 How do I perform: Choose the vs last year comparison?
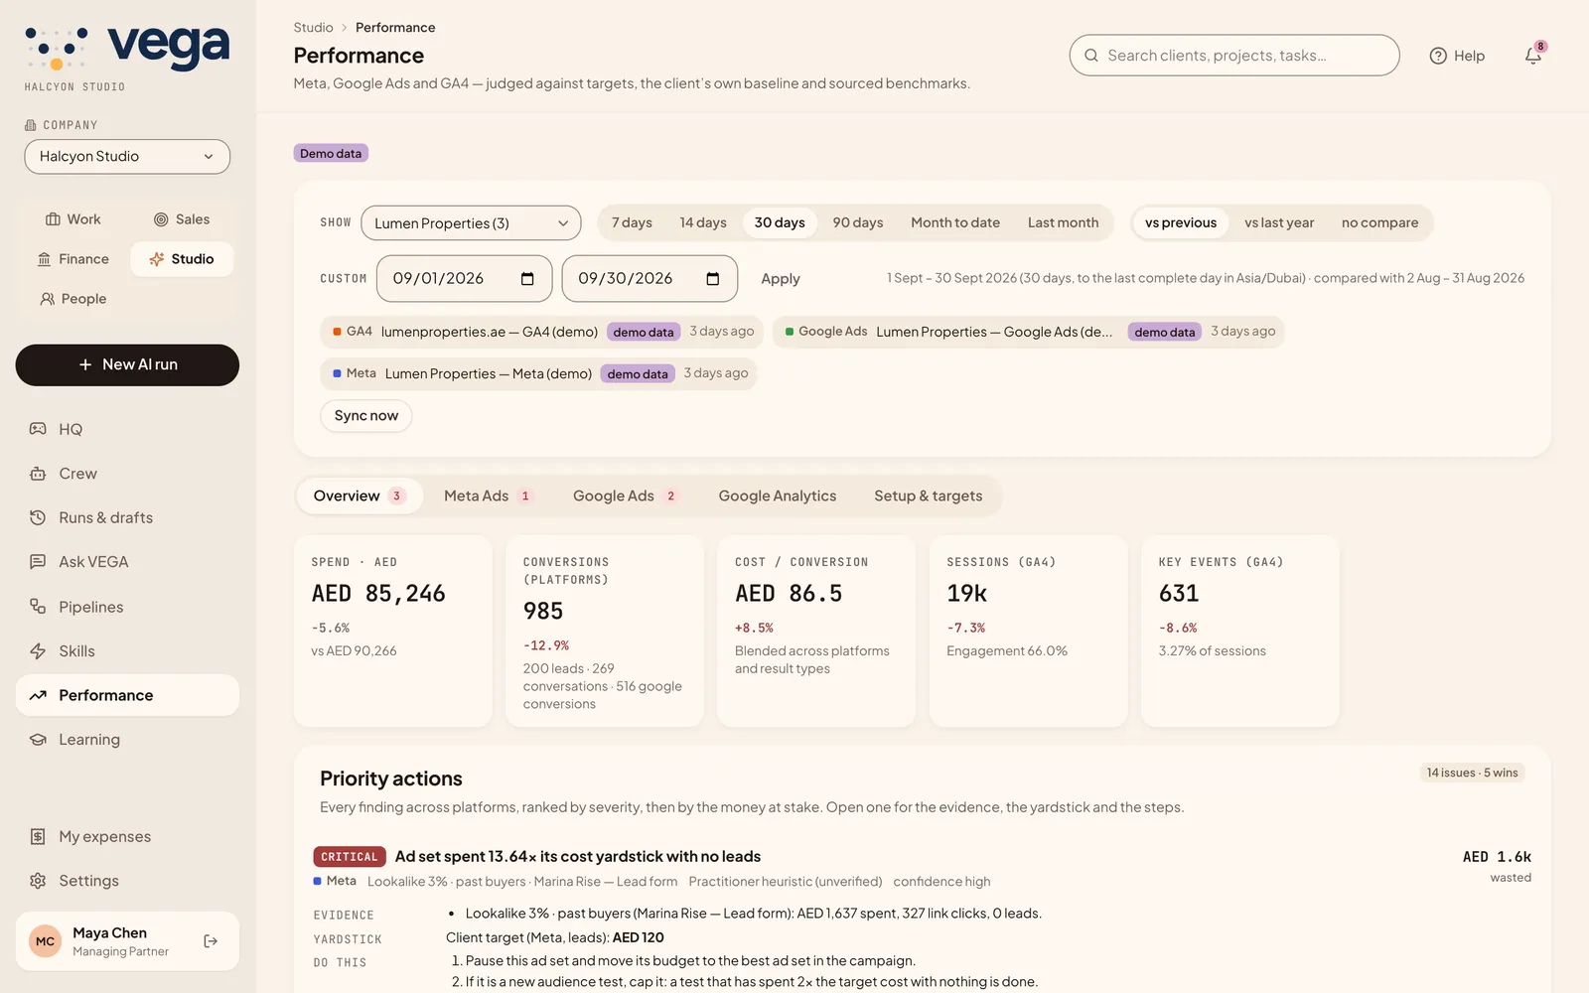pos(1279,222)
